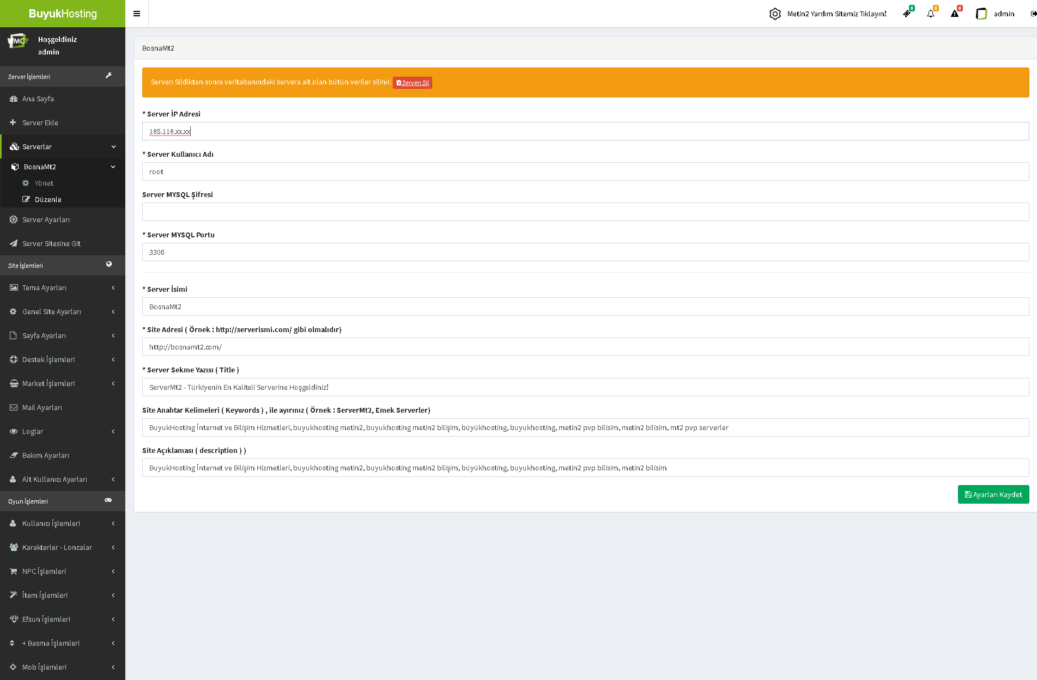Viewport: 1037px width, 680px height.
Task: Open the warning triangle alerts icon
Action: tap(955, 14)
